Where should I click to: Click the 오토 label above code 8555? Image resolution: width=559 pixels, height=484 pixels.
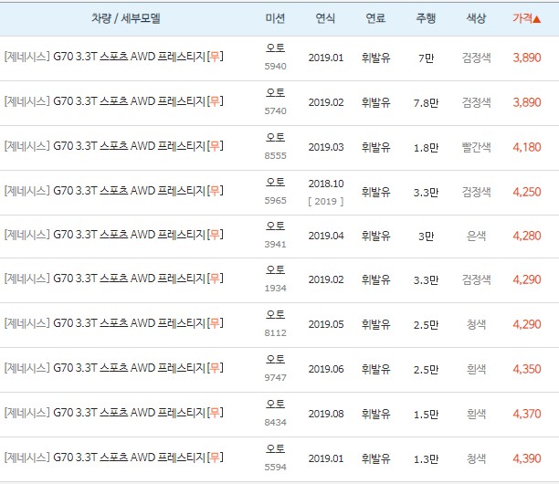tap(275, 137)
